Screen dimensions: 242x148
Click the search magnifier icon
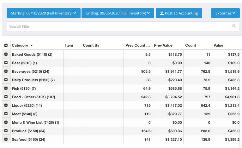click(x=234, y=26)
